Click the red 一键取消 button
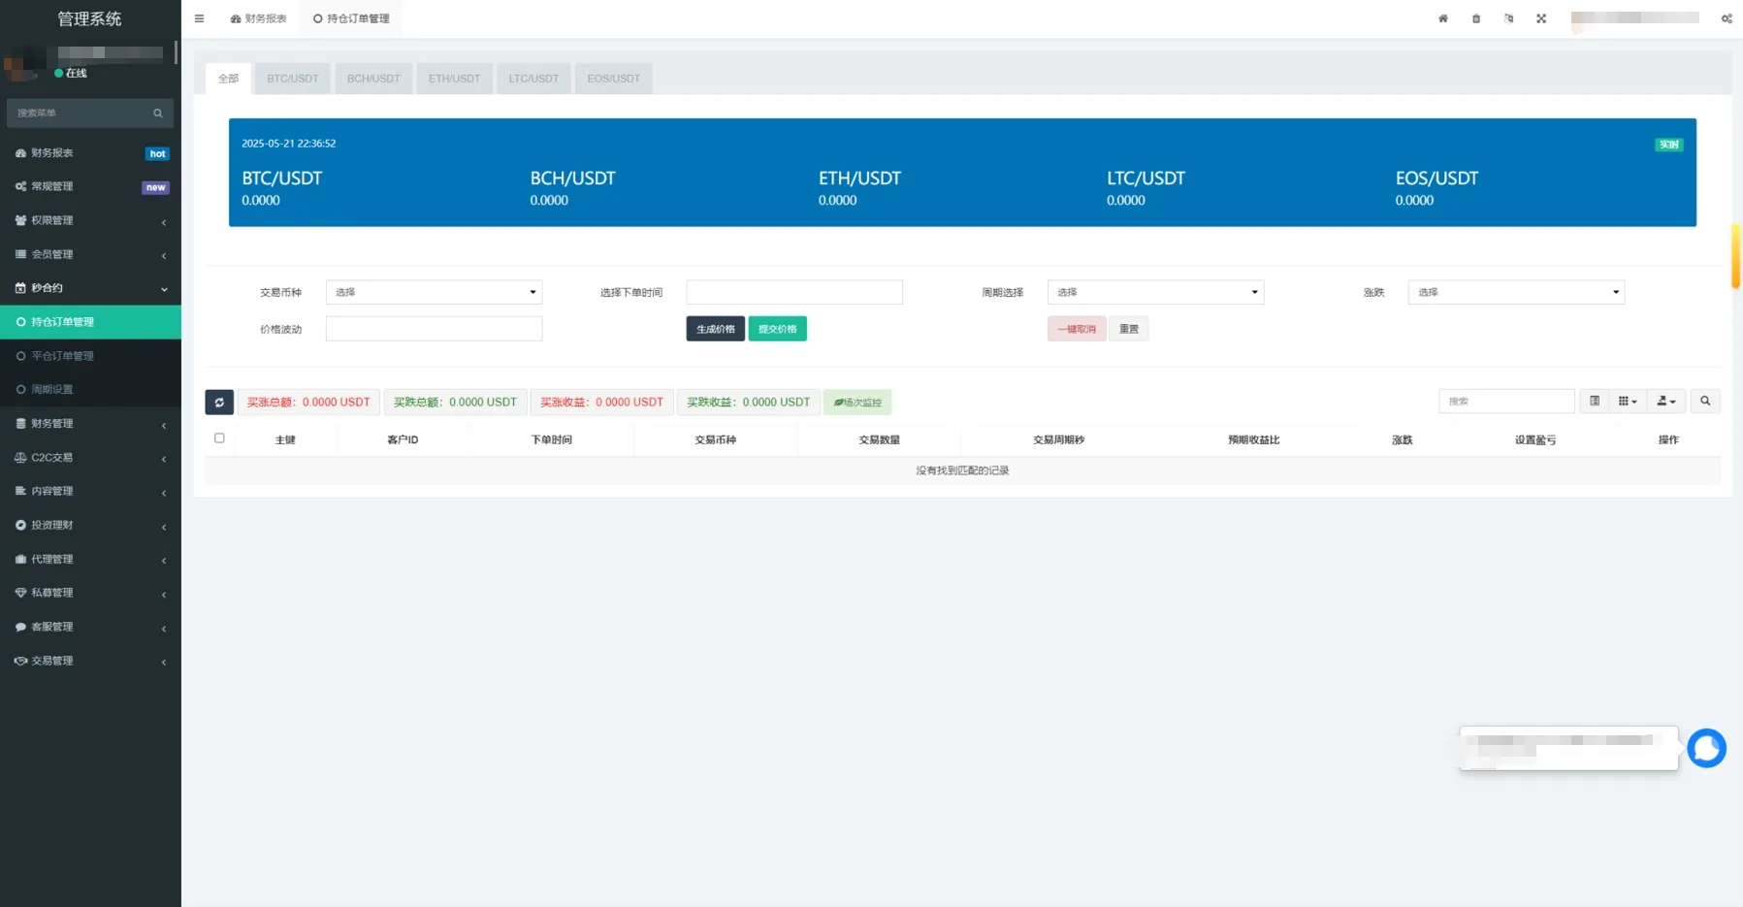The image size is (1743, 907). pos(1076,329)
